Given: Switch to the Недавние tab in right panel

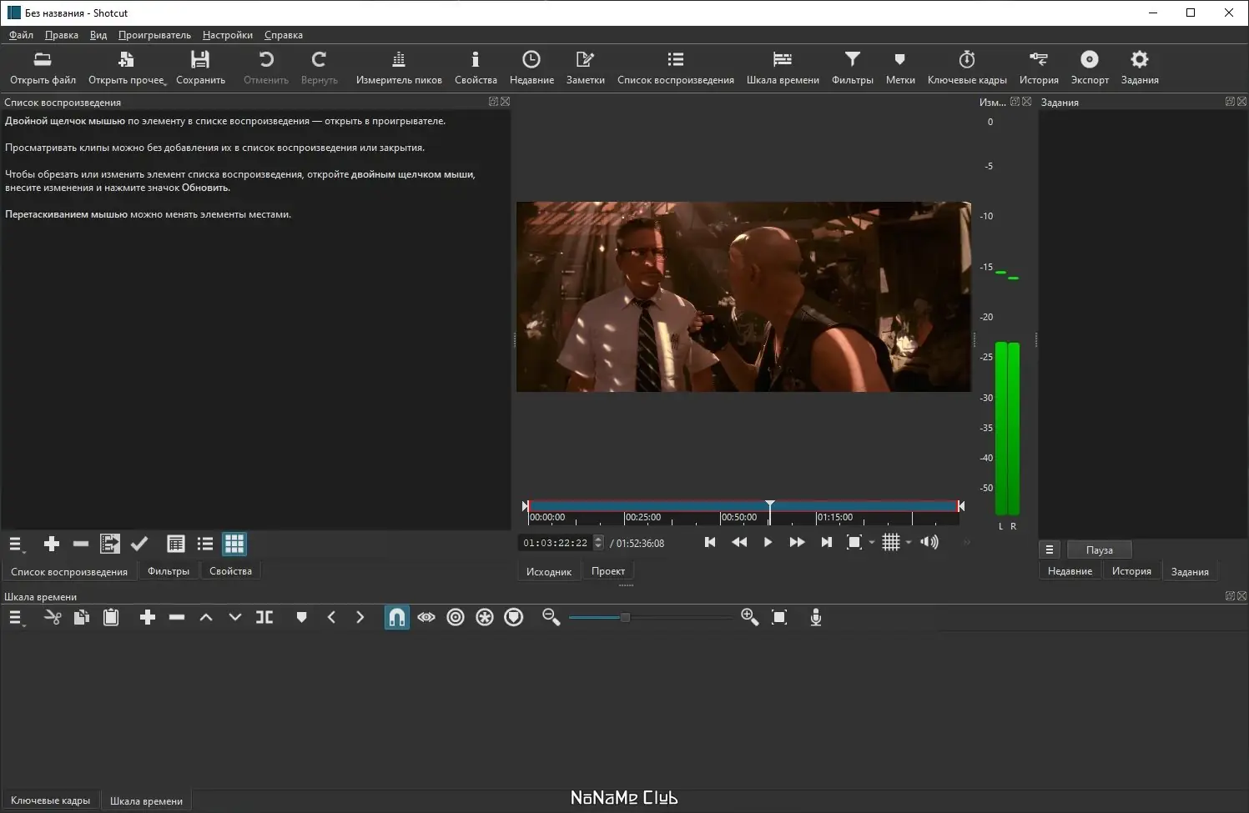Looking at the screenshot, I should 1070,571.
